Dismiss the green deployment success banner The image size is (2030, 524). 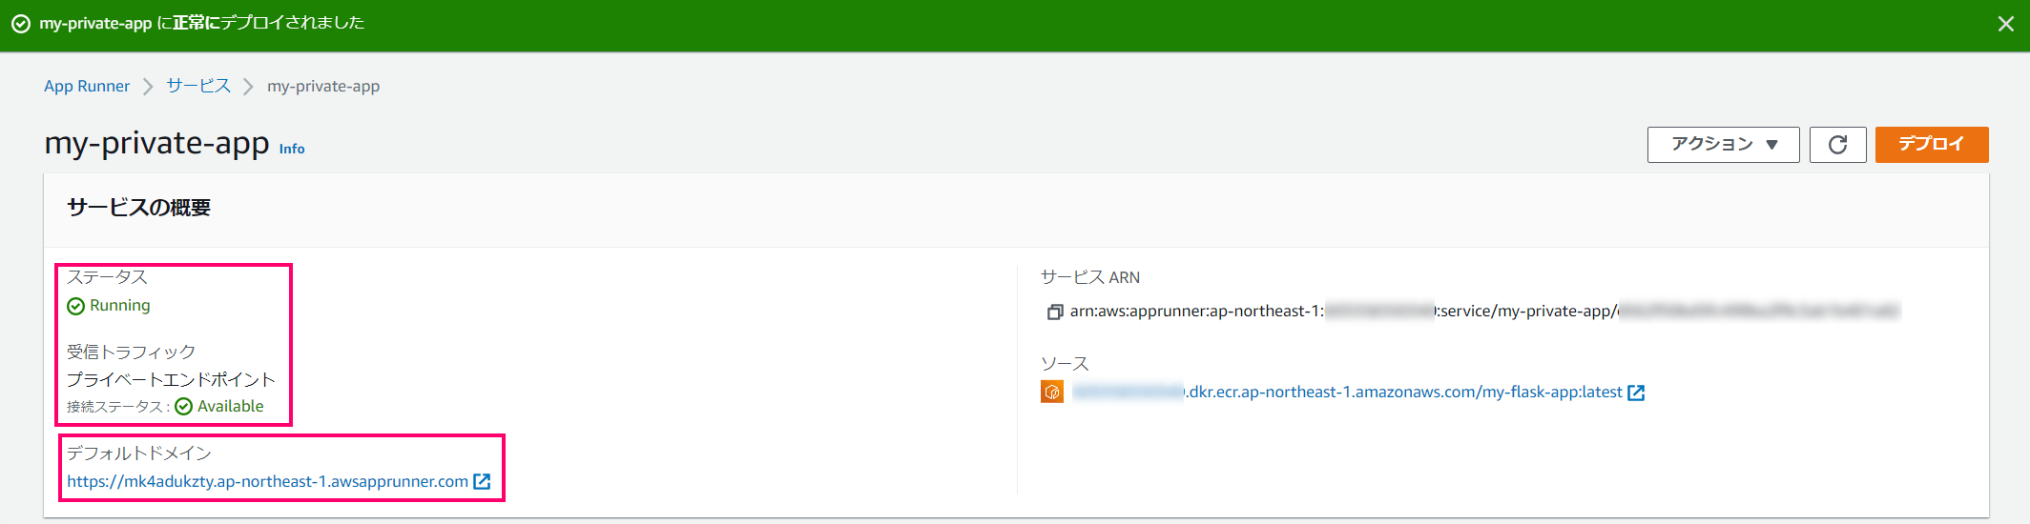pyautogui.click(x=2005, y=24)
